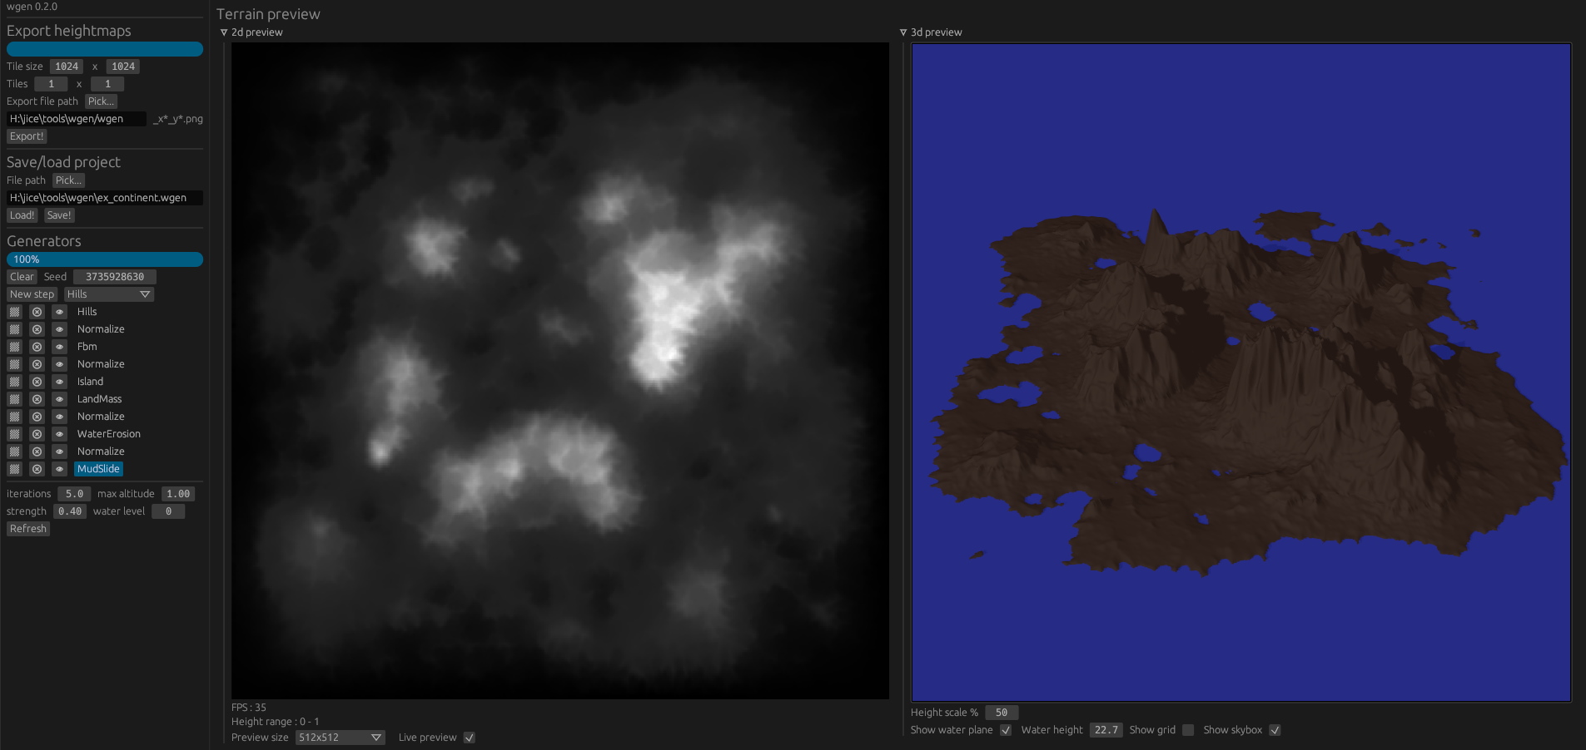This screenshot has width=1586, height=750.
Task: Add a New step
Action: [x=32, y=294]
